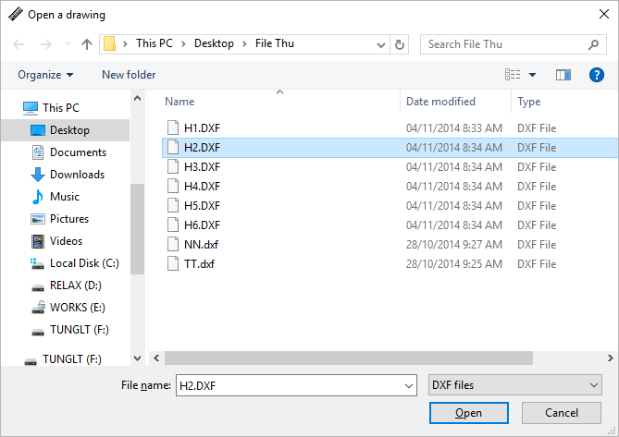Expand the File name history dropdown
This screenshot has width=619, height=437.
pyautogui.click(x=410, y=384)
